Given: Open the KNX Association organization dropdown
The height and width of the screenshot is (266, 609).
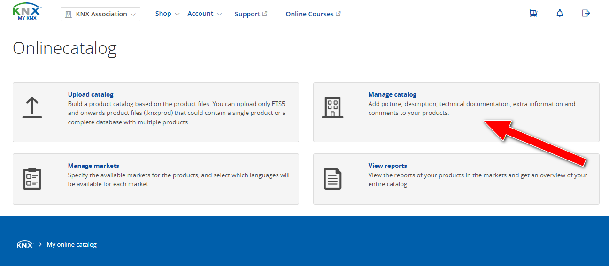Looking at the screenshot, I should pyautogui.click(x=100, y=14).
